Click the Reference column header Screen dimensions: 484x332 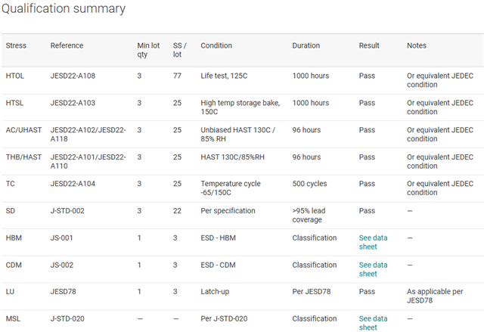(x=67, y=45)
